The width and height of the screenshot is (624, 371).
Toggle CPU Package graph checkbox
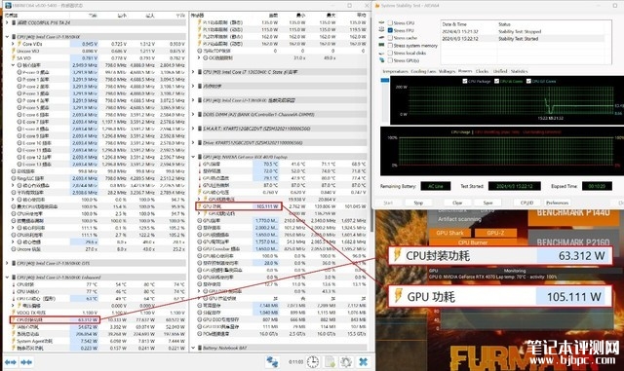pyautogui.click(x=465, y=81)
